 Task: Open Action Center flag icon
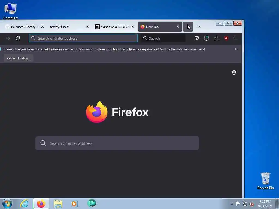coord(238,204)
